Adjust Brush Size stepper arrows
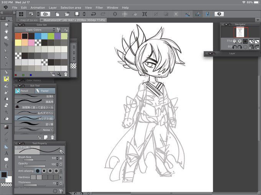Screen dimensions: 261x195 pos(58,158)
